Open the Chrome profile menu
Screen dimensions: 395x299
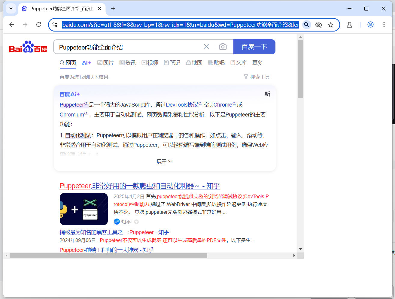point(370,25)
